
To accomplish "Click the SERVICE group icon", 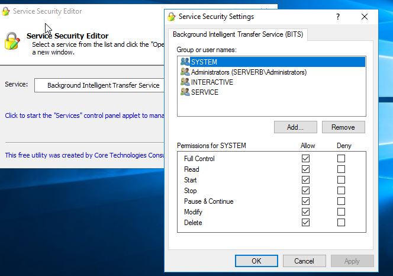I will point(185,92).
